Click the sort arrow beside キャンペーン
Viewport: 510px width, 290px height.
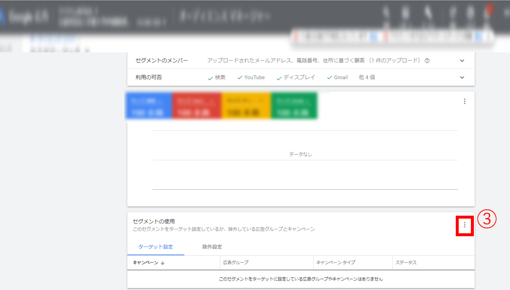(x=162, y=263)
